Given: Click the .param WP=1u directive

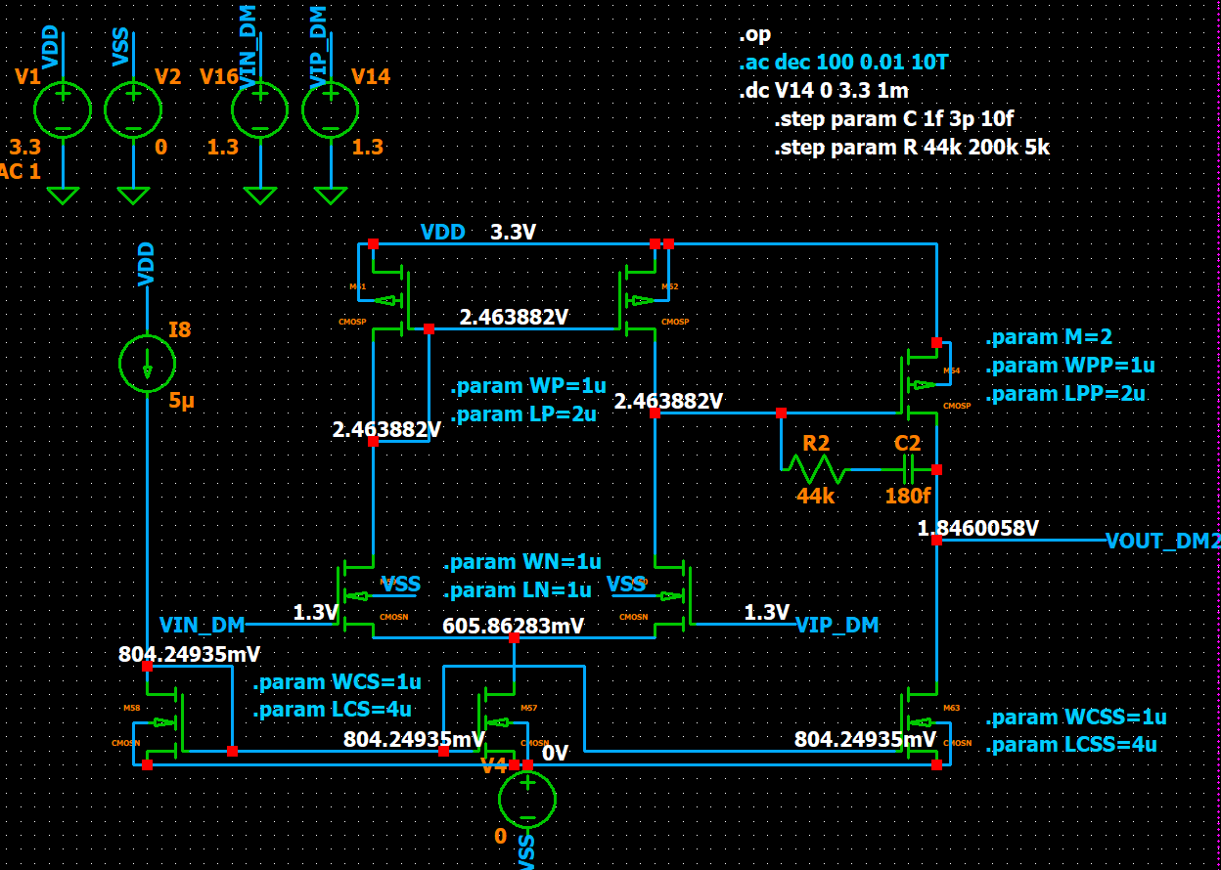Looking at the screenshot, I should point(527,385).
